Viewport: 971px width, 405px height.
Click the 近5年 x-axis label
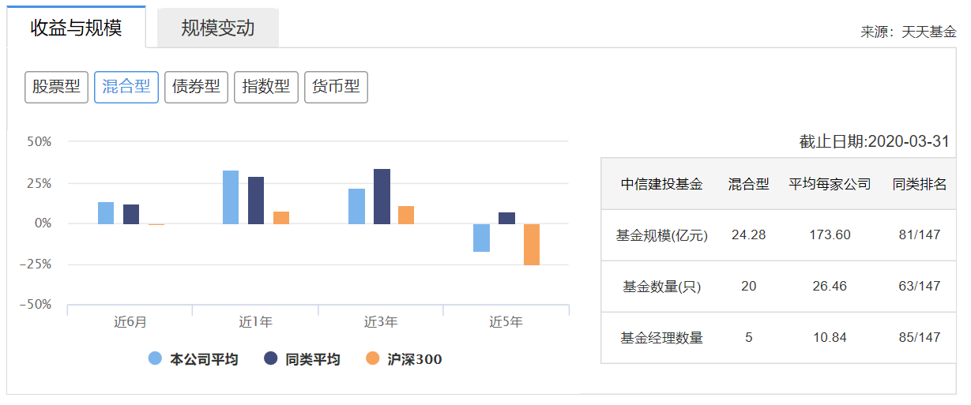[x=506, y=322]
